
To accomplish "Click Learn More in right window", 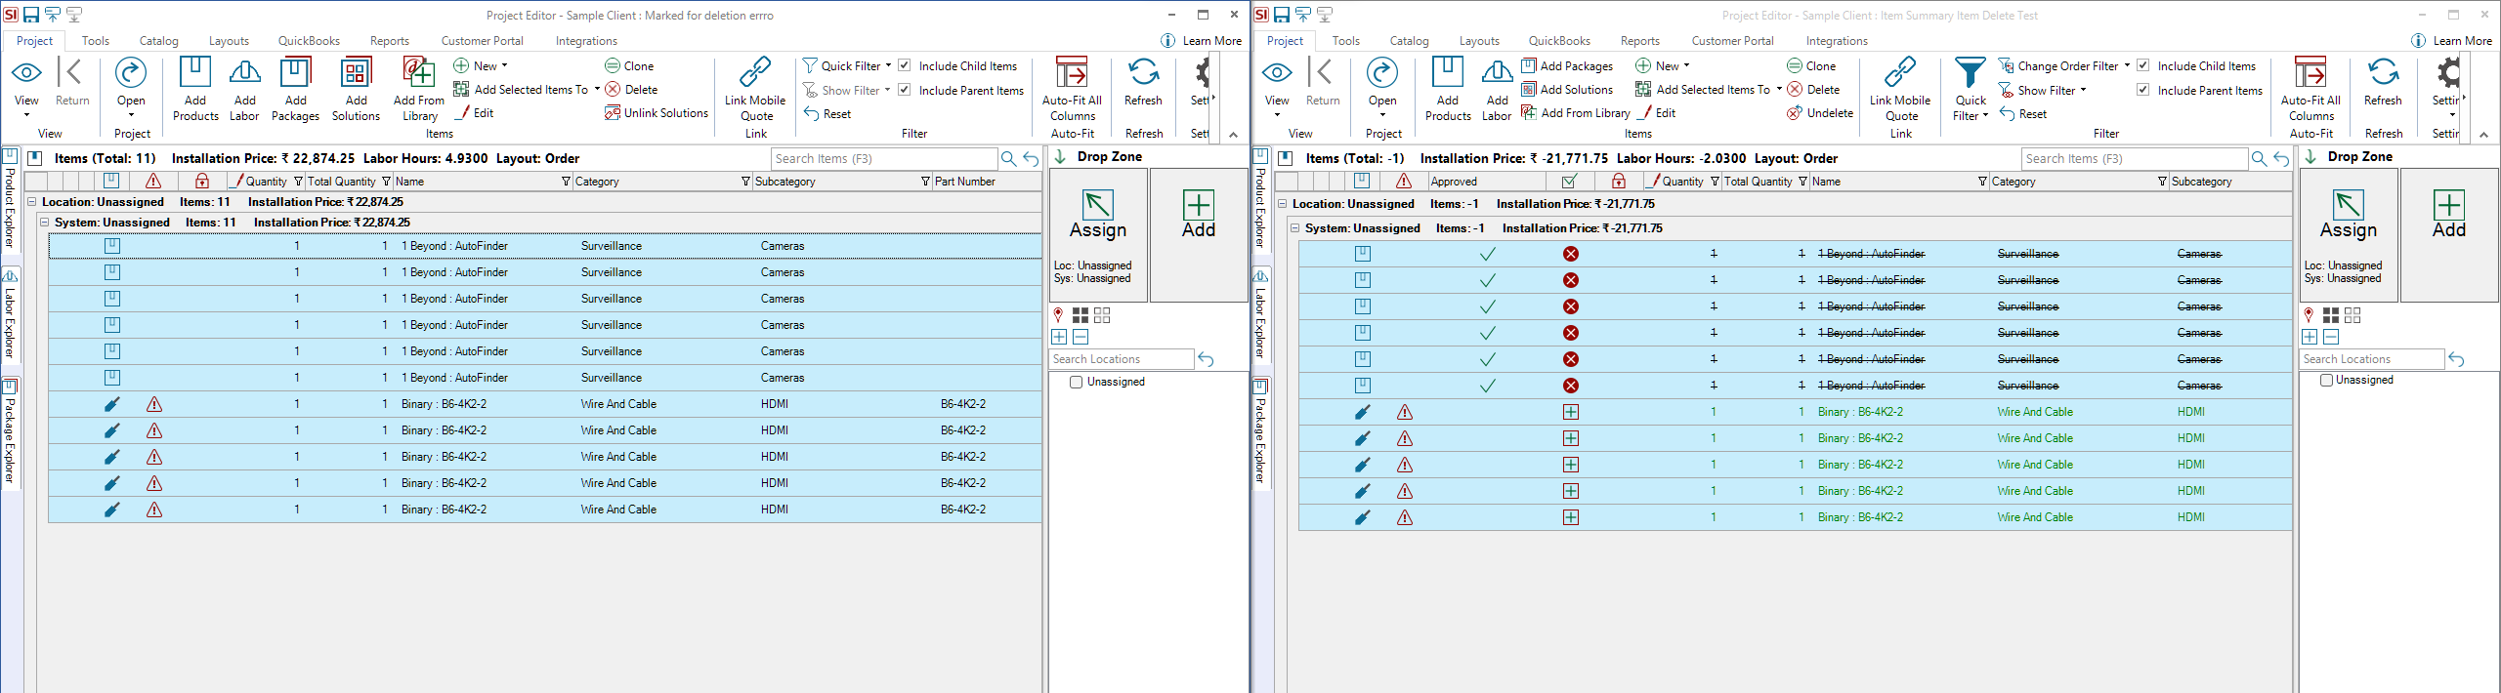I will 2452,41.
